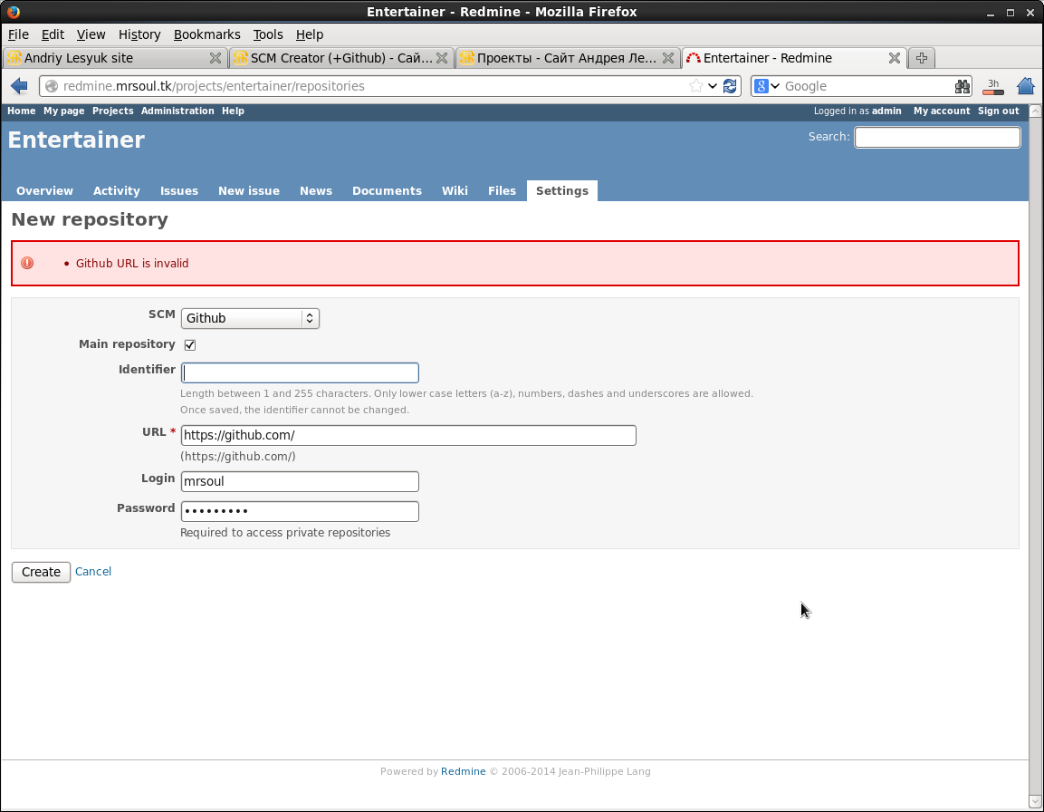
Task: Open the My account link
Action: click(942, 111)
